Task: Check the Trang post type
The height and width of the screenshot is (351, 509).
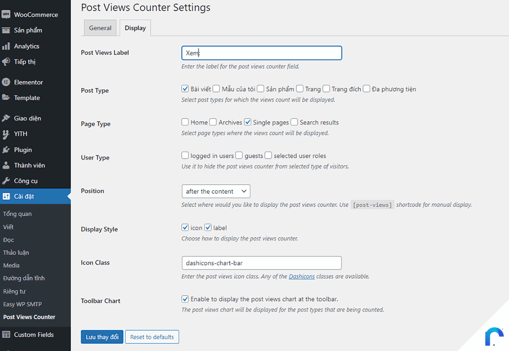Action: coord(300,89)
